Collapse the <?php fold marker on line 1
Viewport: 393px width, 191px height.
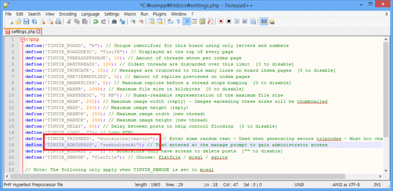point(23,40)
